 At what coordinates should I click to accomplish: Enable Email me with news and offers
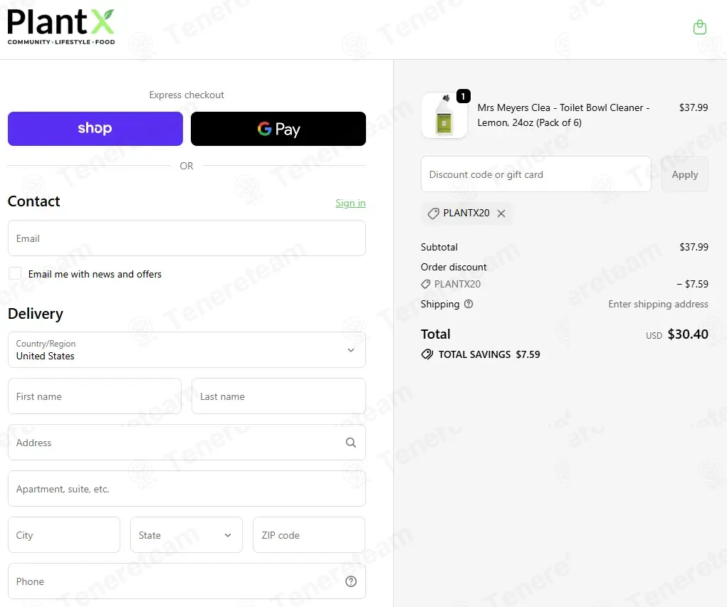tap(15, 273)
